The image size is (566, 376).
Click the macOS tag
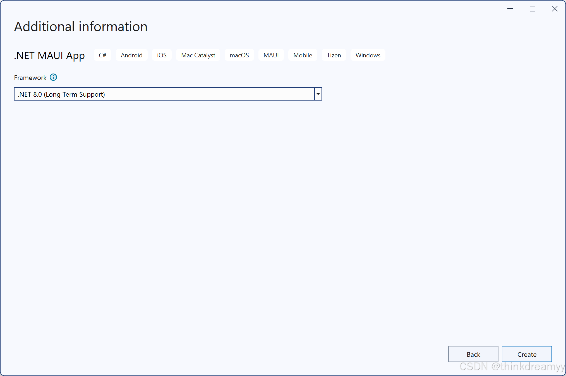click(239, 55)
